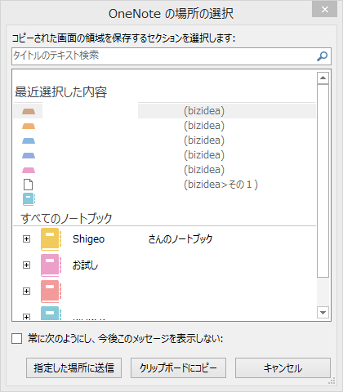Click the yellow Shigeo notebook icon

pos(51,239)
